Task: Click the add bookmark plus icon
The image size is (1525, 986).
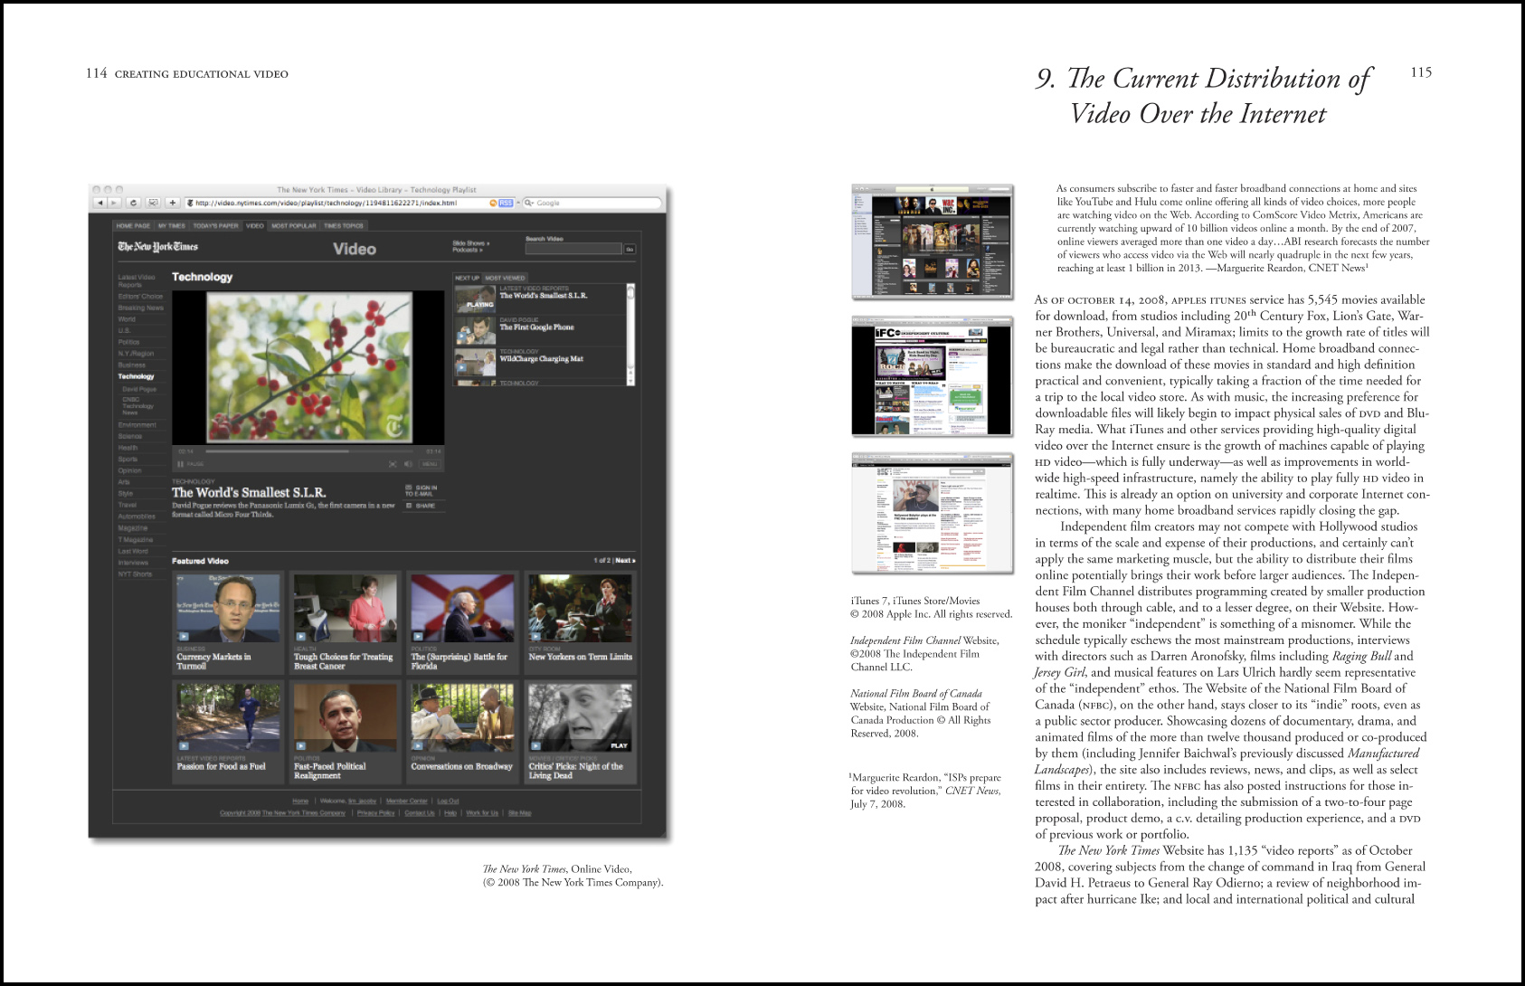Action: tap(173, 203)
